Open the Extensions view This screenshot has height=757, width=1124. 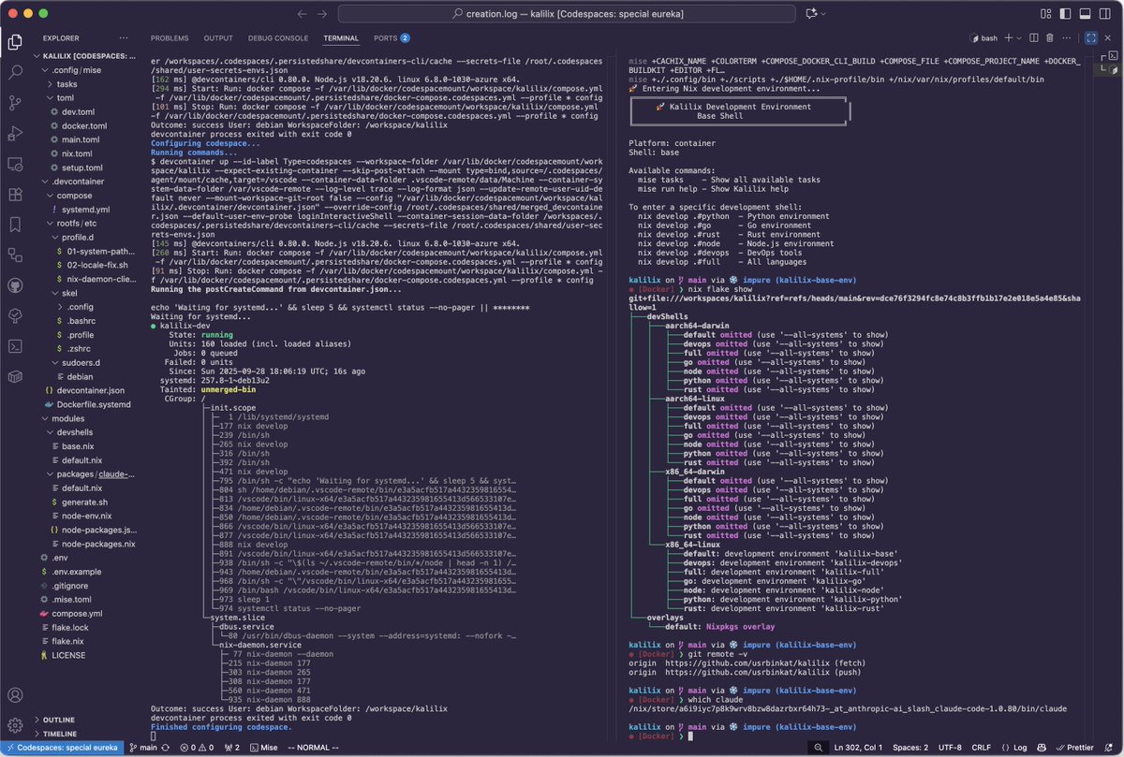coord(15,195)
